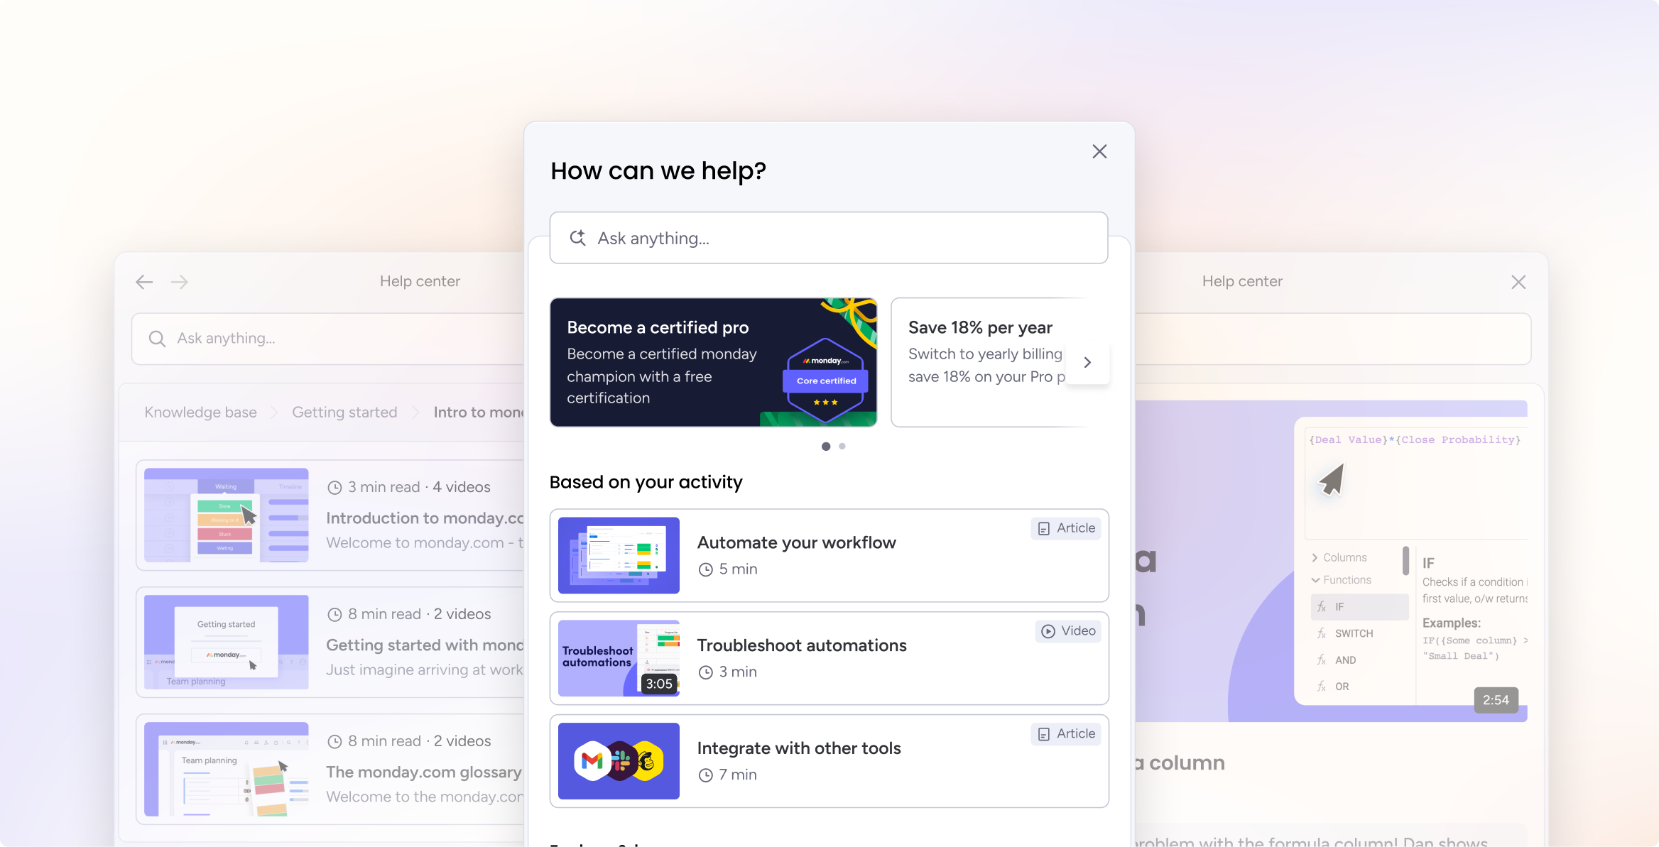Click the clock icon beside '3 min read · 4 videos'
This screenshot has height=847, width=1659.
334,488
